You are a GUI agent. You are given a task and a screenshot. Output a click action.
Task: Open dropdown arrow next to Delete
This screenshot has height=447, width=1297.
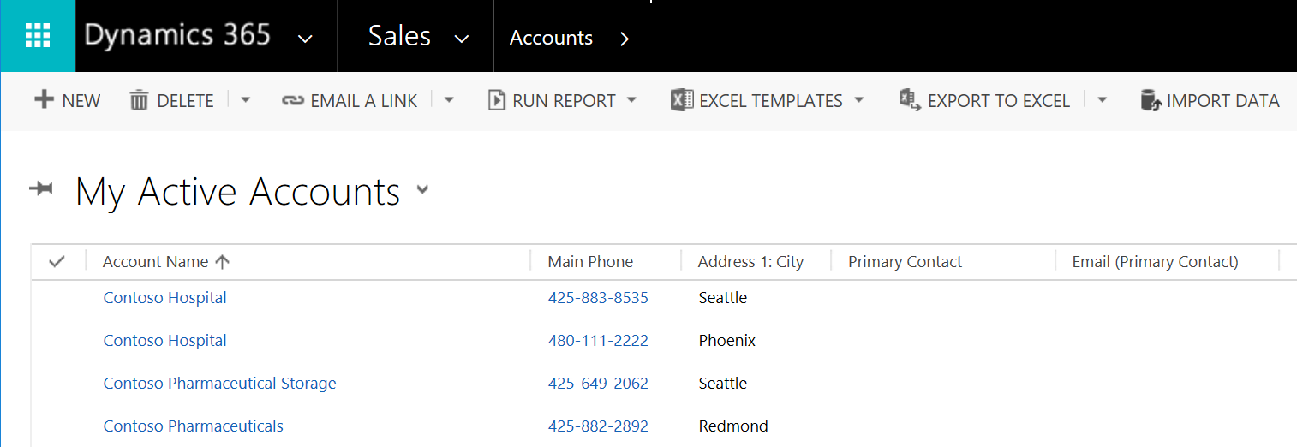coord(246,101)
